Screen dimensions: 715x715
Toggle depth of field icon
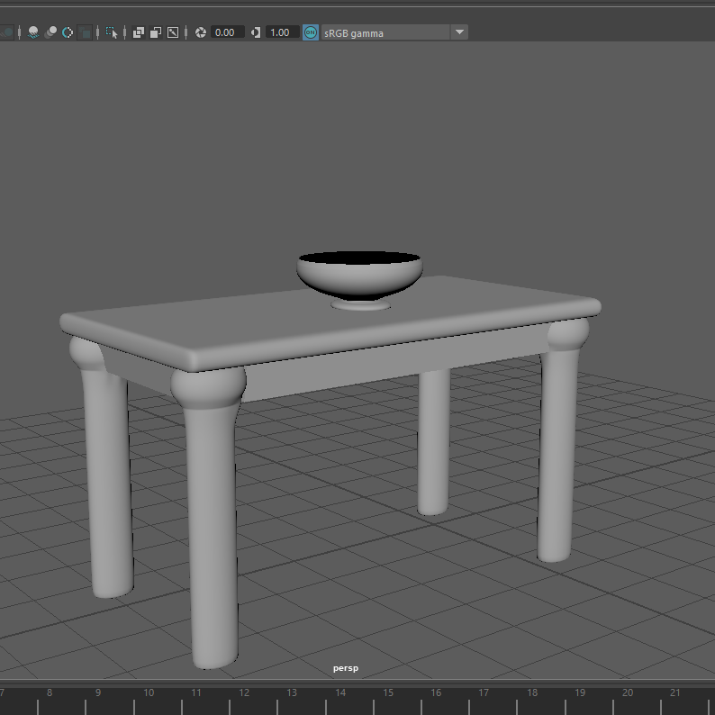click(86, 32)
